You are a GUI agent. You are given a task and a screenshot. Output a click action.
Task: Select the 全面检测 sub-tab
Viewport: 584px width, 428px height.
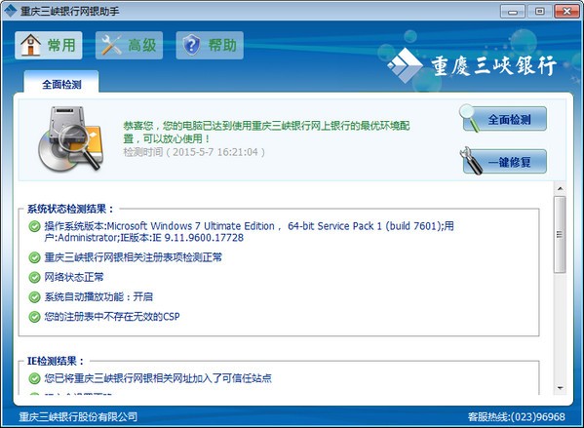coord(61,84)
